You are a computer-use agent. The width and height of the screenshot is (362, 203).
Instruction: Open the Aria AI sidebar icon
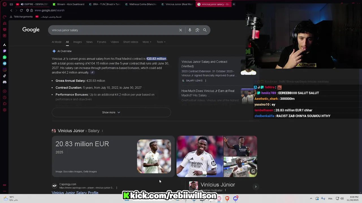click(5, 45)
